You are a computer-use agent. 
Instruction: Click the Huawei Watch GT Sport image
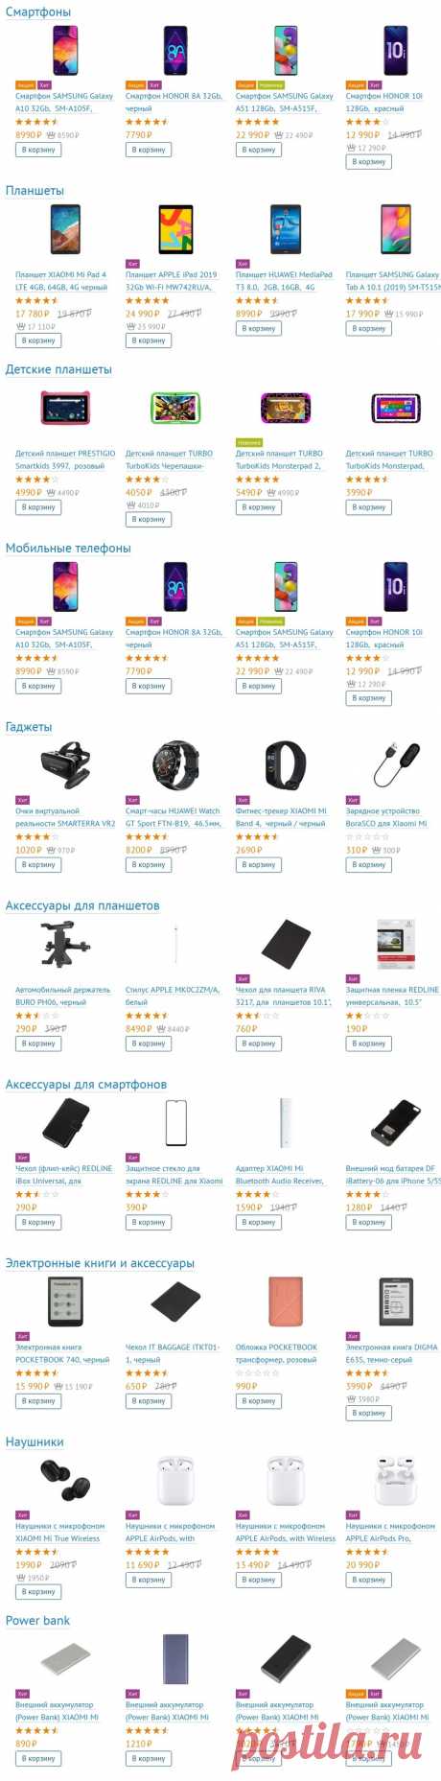pyautogui.click(x=175, y=765)
